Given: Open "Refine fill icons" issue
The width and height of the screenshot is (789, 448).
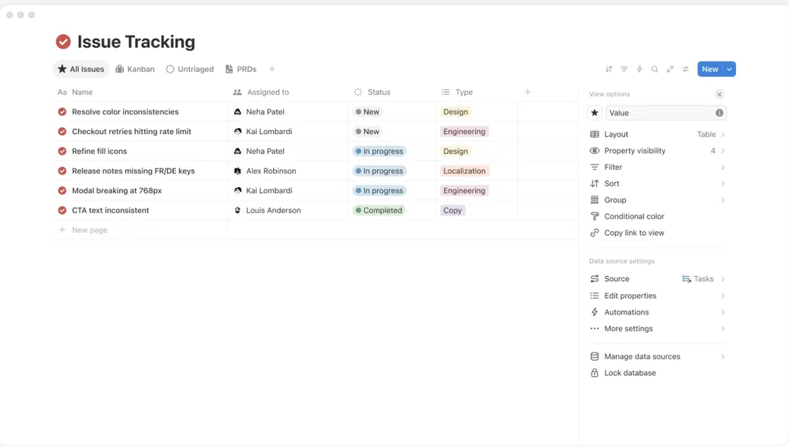Looking at the screenshot, I should (99, 152).
